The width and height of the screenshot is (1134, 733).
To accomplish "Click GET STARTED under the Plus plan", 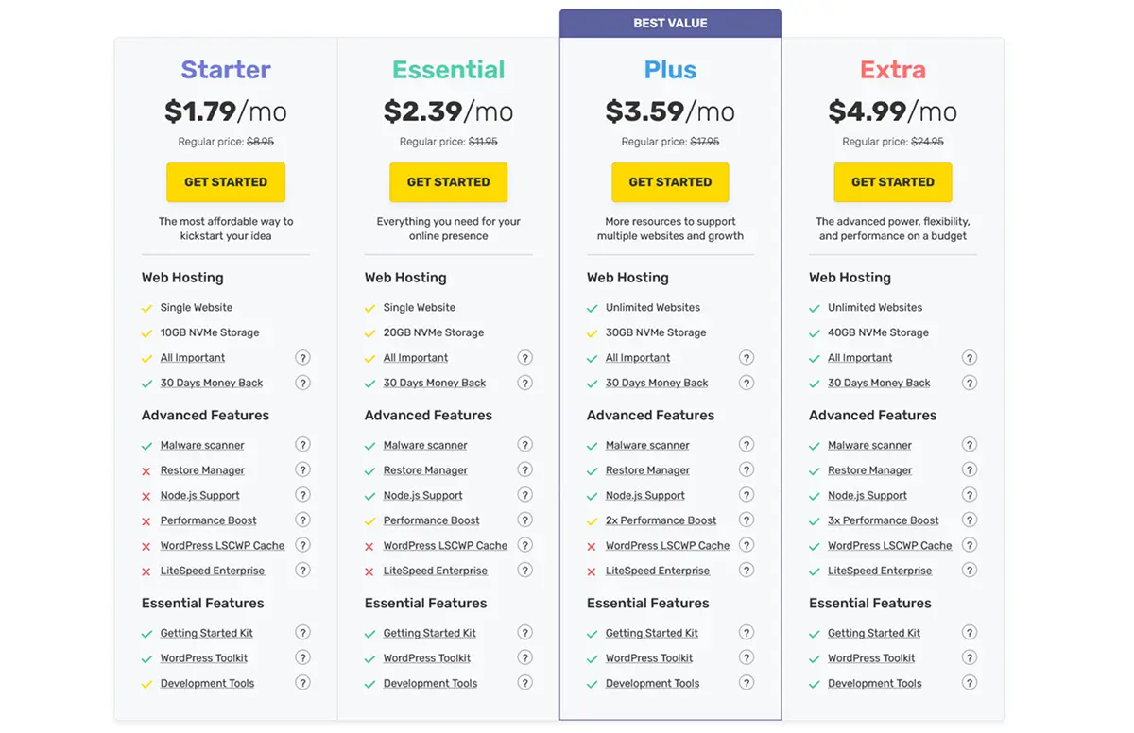I will pyautogui.click(x=670, y=181).
